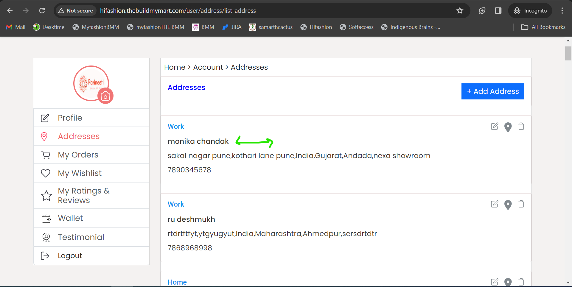
Task: Click the Not secure site info badge
Action: tap(76, 11)
